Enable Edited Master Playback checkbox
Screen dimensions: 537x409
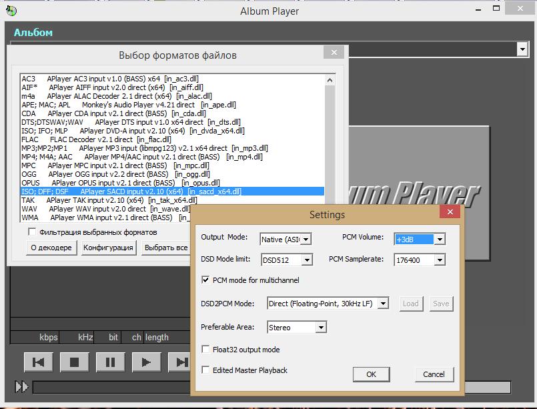206,370
